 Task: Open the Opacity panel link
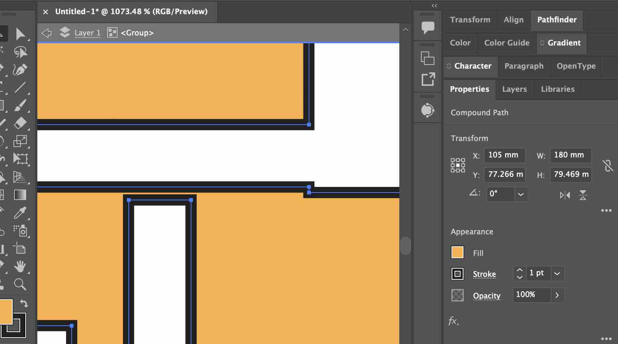[487, 296]
